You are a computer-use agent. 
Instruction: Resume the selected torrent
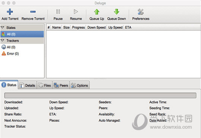tap(76, 15)
